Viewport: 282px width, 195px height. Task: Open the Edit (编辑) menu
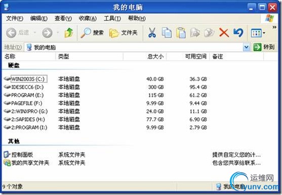click(x=39, y=18)
